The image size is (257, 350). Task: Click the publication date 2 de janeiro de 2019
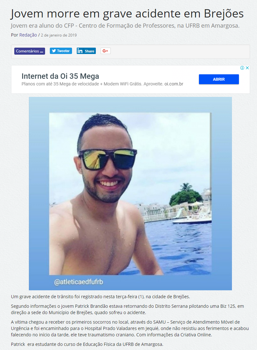[59, 35]
